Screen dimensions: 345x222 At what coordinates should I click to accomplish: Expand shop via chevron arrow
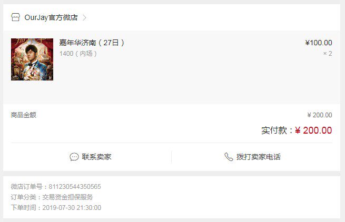84,17
